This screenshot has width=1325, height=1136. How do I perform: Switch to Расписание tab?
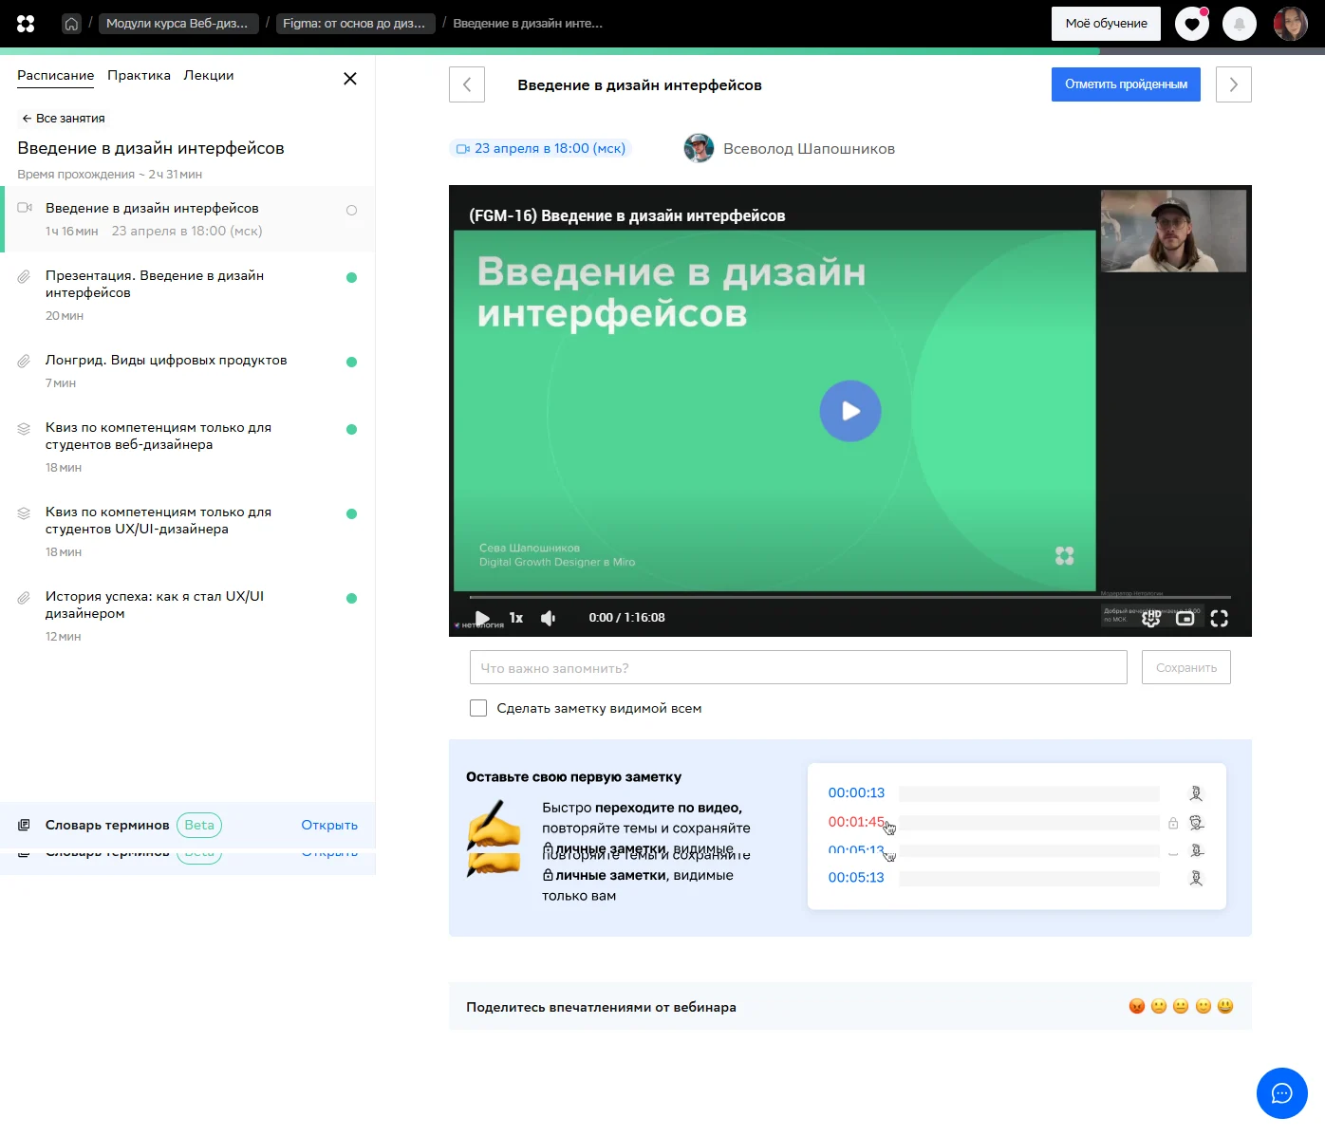56,75
